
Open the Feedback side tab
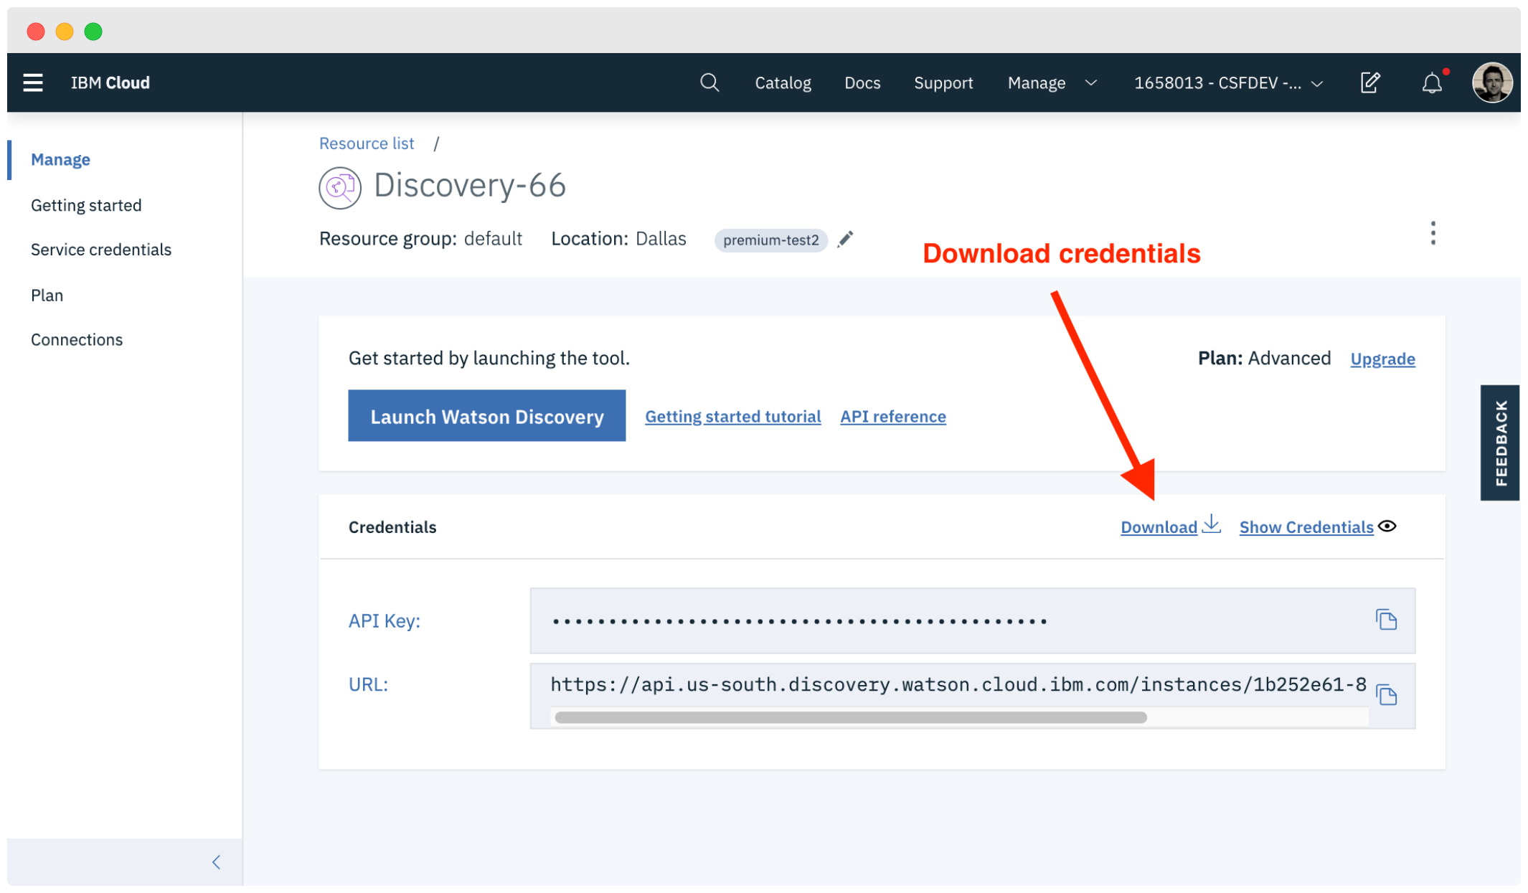click(x=1501, y=443)
